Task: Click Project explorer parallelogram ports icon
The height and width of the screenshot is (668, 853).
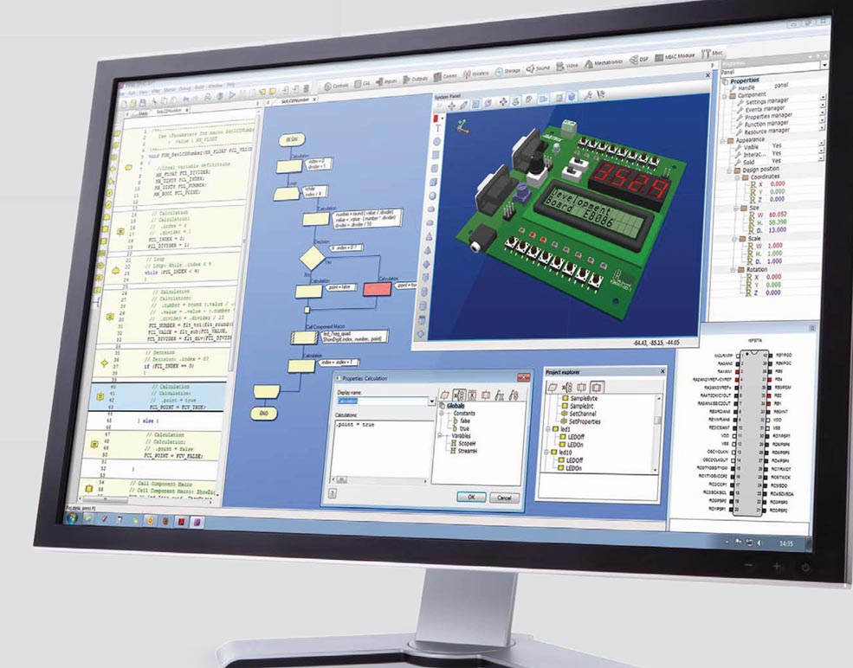Action: pos(553,387)
